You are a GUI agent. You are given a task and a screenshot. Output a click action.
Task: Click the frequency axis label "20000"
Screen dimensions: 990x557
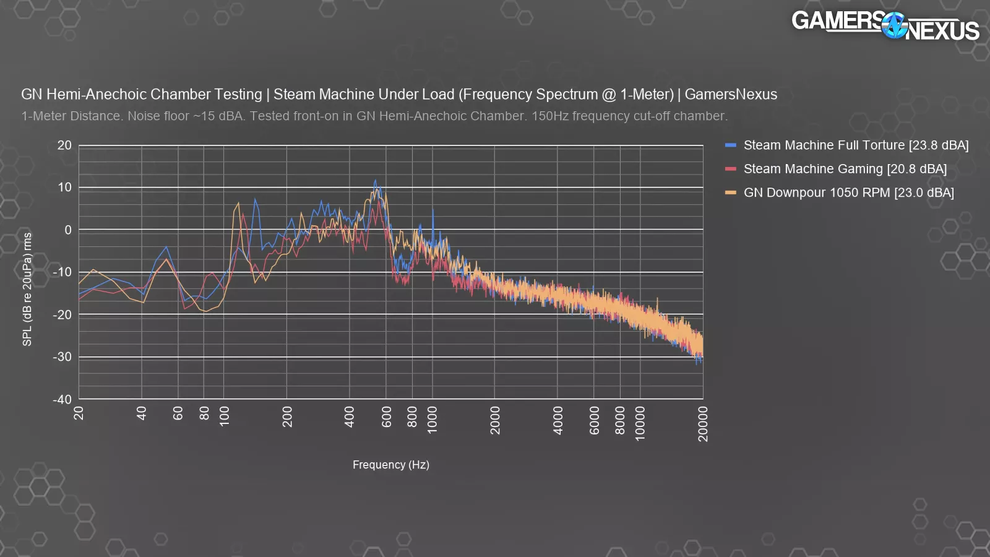tap(703, 424)
